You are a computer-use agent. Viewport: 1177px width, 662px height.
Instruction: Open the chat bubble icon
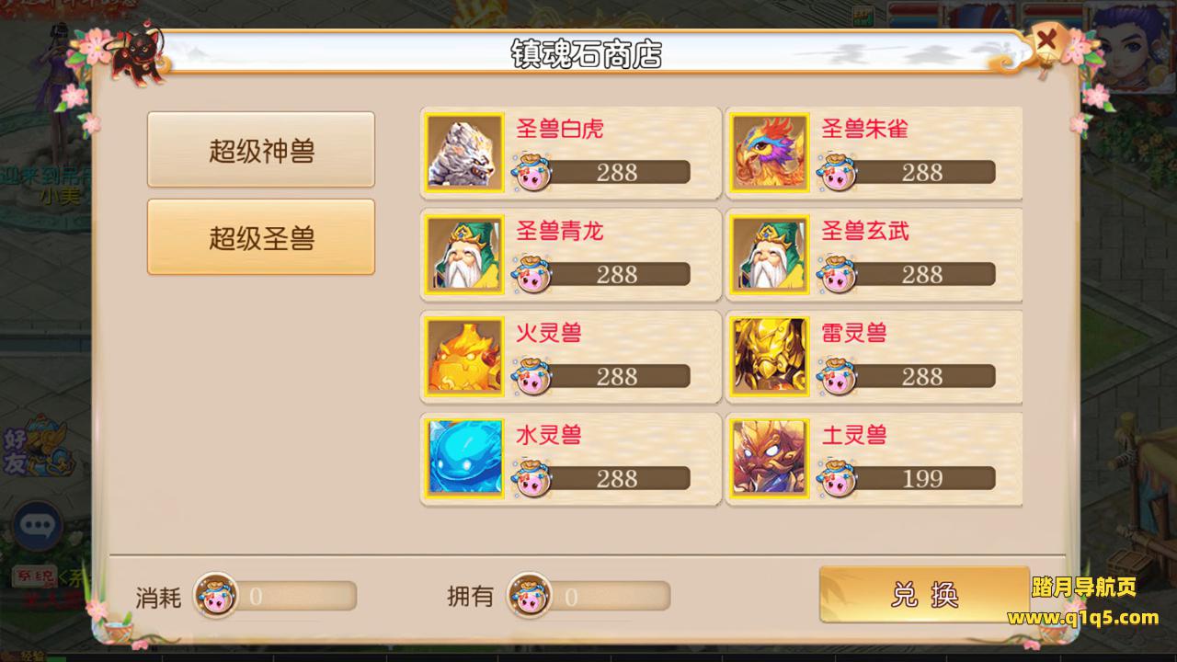38,526
